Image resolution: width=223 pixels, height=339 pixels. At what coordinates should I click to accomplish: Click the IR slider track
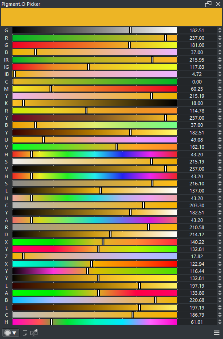pos(95,60)
